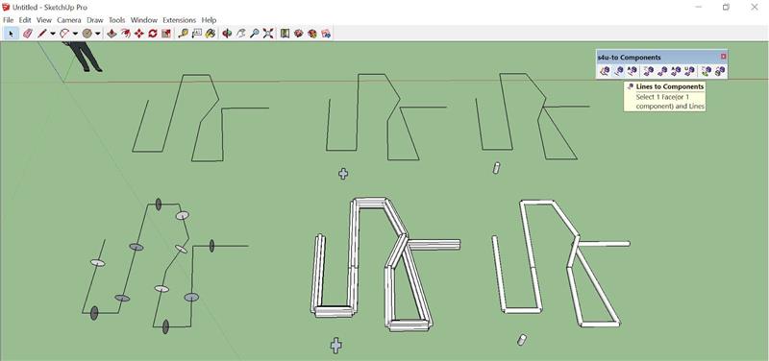Open the Help menu
The image size is (769, 361).
coord(209,20)
